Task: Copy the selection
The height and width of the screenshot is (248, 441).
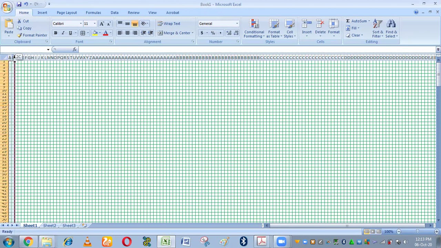Action: [x=24, y=28]
